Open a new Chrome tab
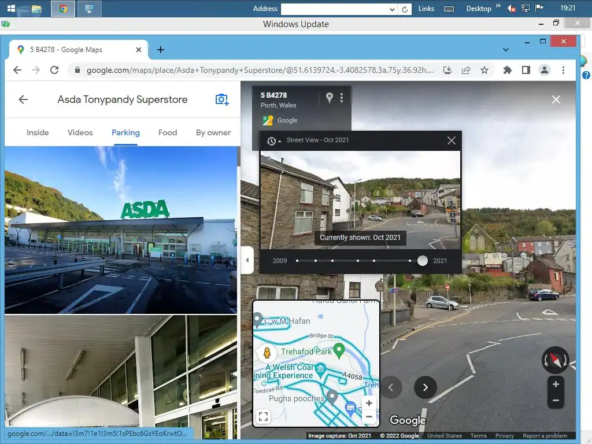The image size is (592, 444). click(161, 50)
